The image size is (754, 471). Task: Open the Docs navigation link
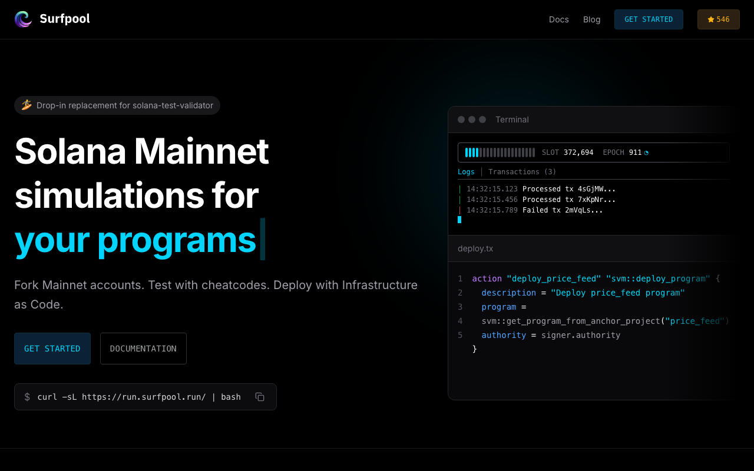coord(559,19)
